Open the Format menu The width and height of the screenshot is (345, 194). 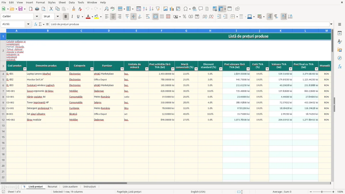(x=40, y=2)
